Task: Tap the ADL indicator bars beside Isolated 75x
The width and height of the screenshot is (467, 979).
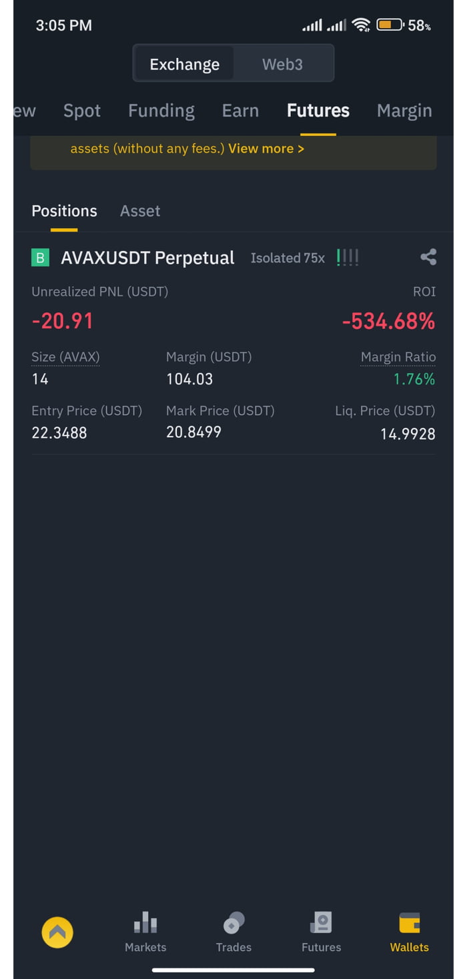Action: tap(348, 258)
